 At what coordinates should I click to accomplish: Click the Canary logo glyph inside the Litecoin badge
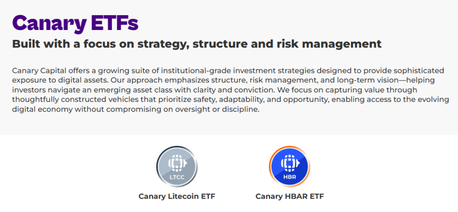pos(177,163)
